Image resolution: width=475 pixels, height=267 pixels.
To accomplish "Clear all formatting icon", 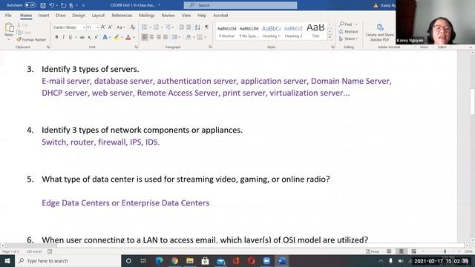I will [x=132, y=27].
